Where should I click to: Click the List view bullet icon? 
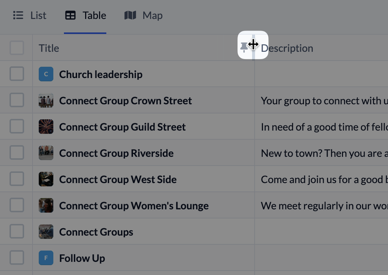(x=18, y=15)
